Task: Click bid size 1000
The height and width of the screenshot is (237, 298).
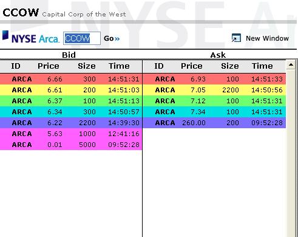Action: pyautogui.click(x=87, y=134)
